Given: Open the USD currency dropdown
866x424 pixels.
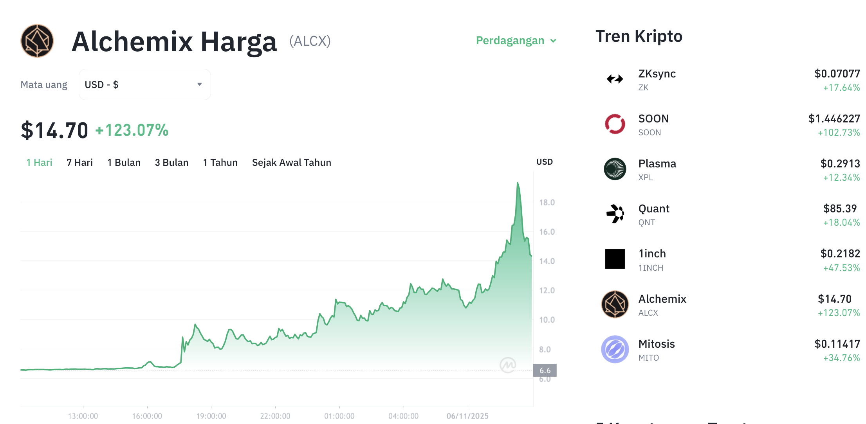Looking at the screenshot, I should (x=144, y=84).
